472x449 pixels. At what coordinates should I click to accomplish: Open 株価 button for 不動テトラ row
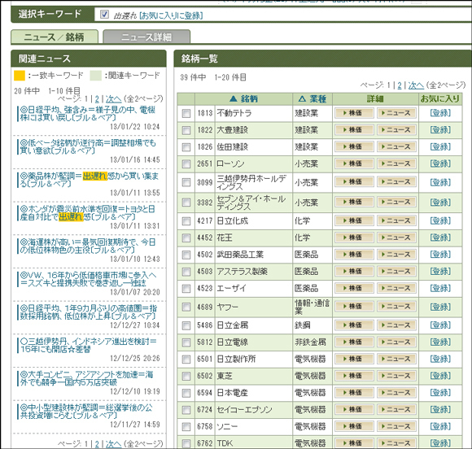354,113
